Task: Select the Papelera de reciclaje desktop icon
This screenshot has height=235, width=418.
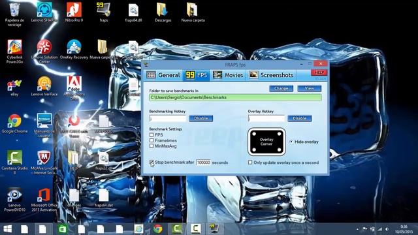Action: tap(14, 14)
